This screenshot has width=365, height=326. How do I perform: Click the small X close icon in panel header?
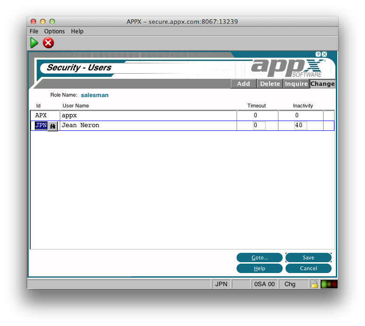[x=325, y=54]
